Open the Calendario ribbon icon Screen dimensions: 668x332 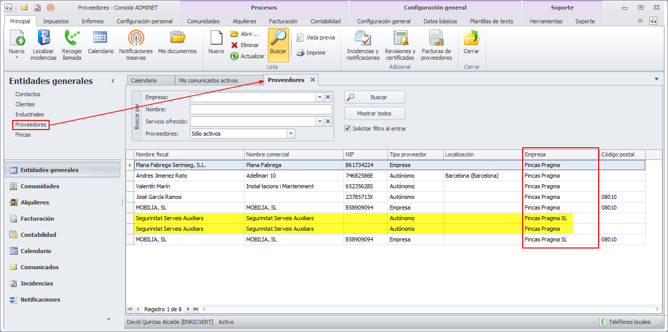pyautogui.click(x=100, y=38)
